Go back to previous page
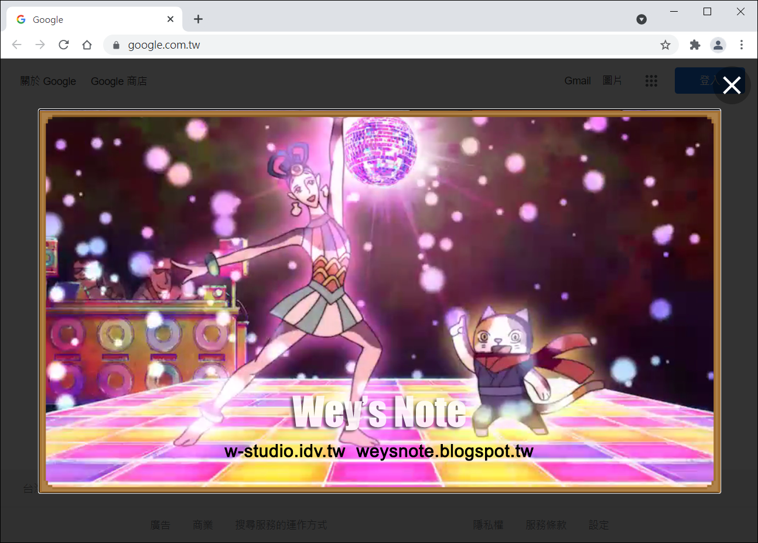The height and width of the screenshot is (543, 758). [x=16, y=45]
